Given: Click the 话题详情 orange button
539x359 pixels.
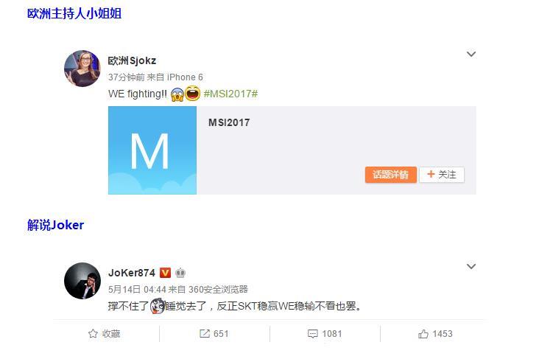Looking at the screenshot, I should pyautogui.click(x=391, y=175).
